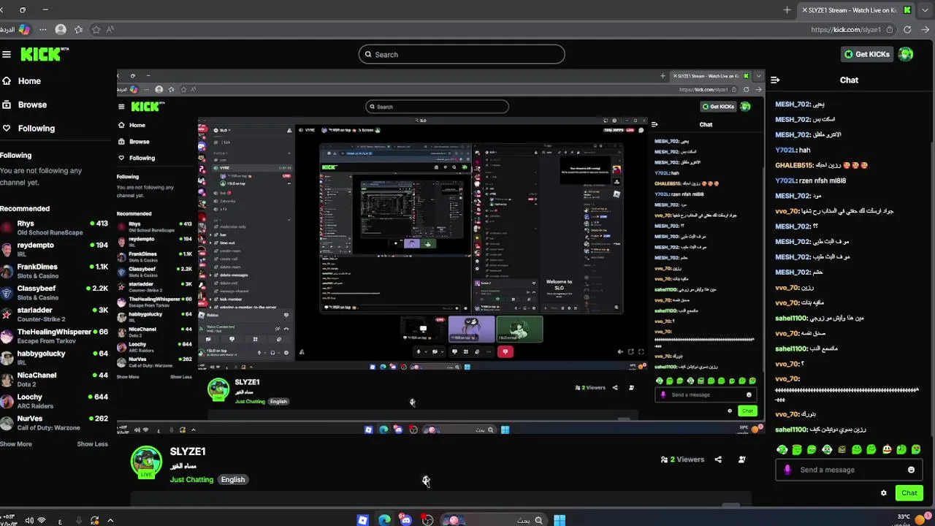Screen dimensions: 935x526
Task: Open Classybeef's channel in the left sidebar
Action: point(54,292)
